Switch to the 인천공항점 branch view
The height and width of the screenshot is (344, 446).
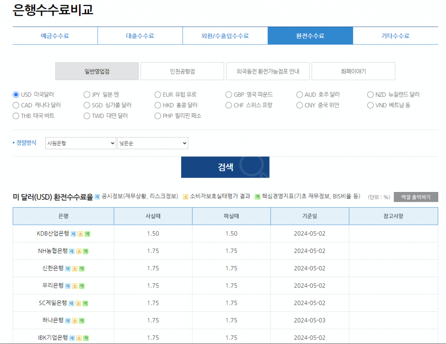182,71
